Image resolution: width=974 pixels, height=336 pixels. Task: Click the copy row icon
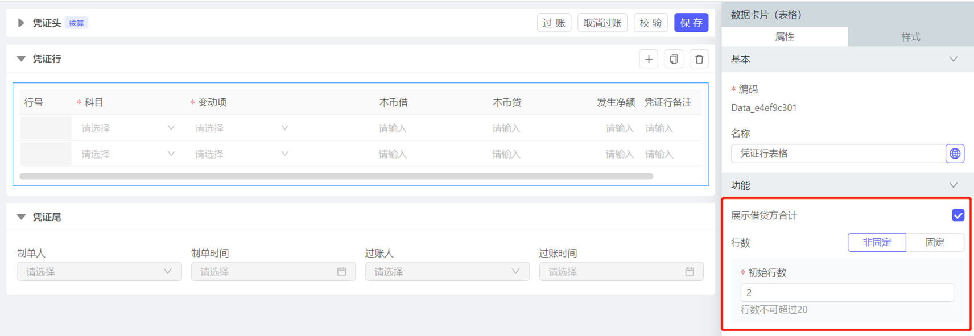point(674,59)
